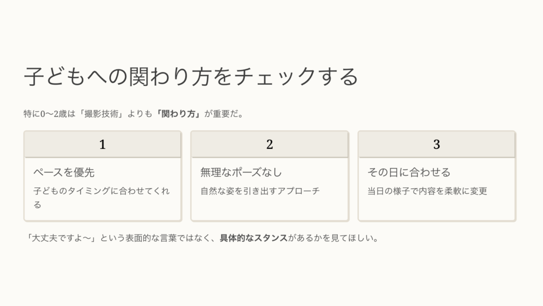Click the ペースを優先 card heading

click(x=64, y=172)
